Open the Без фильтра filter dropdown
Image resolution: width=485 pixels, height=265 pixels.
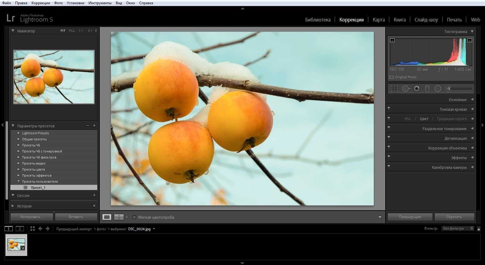tap(458, 228)
